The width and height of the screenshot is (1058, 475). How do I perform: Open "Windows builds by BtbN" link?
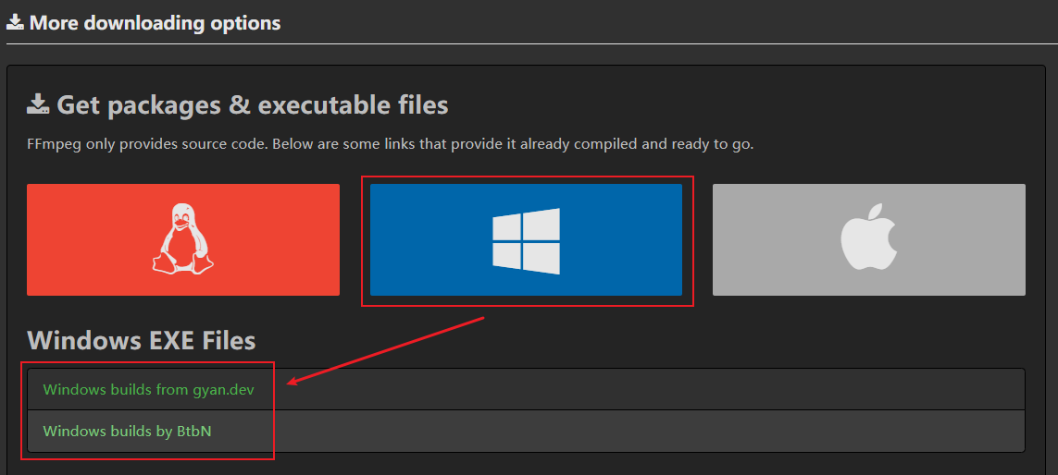(x=127, y=431)
